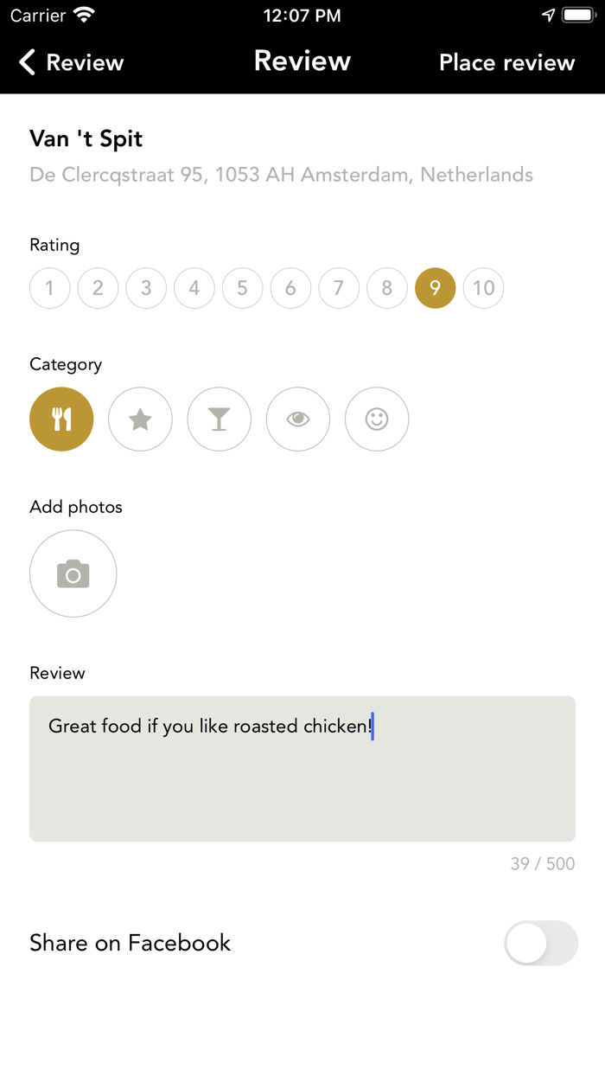Pick the smiley face category icon
The width and height of the screenshot is (605, 1076).
(x=377, y=420)
